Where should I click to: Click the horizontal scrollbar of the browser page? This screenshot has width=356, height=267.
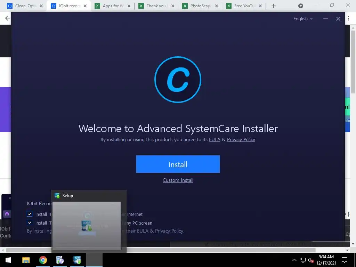161,250
